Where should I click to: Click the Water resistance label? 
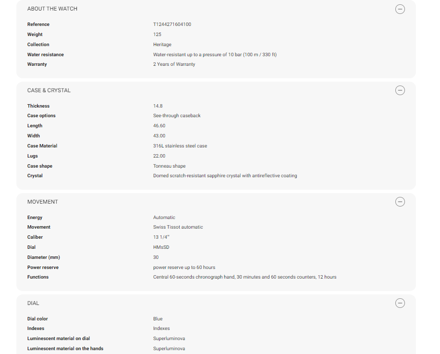46,55
